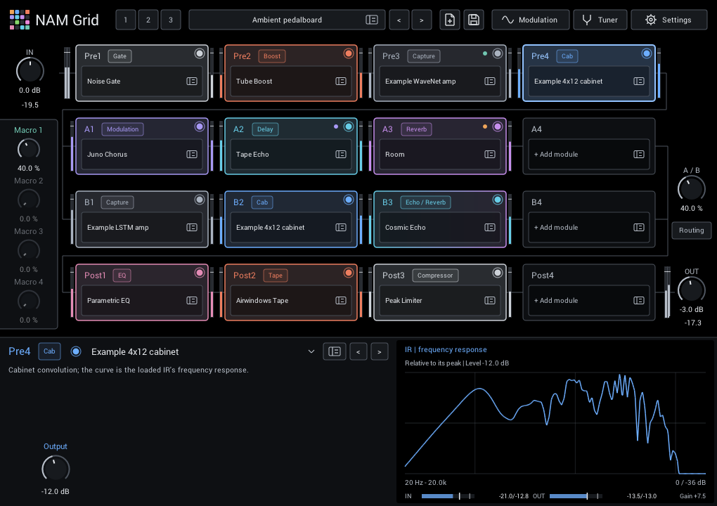717x506 pixels.
Task: Open module browser icon in Pre4 editor panel
Action: click(335, 351)
